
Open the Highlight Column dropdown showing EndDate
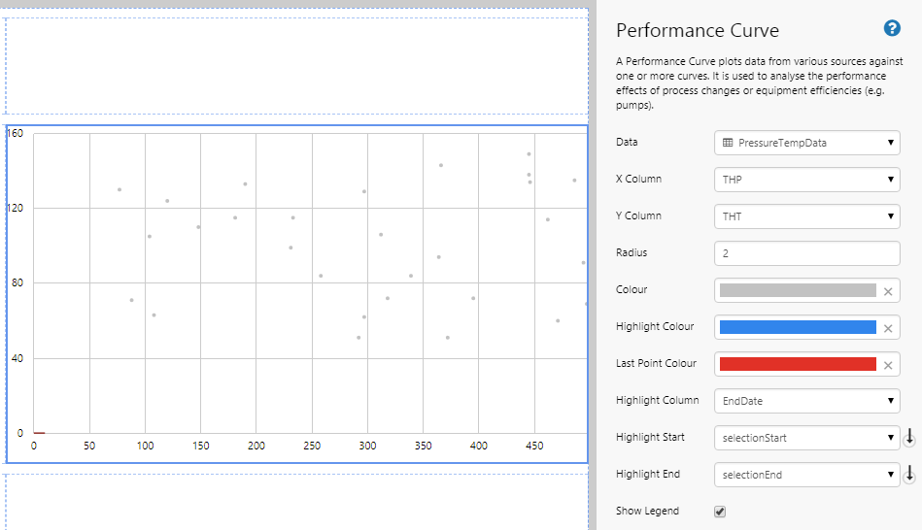tap(806, 401)
